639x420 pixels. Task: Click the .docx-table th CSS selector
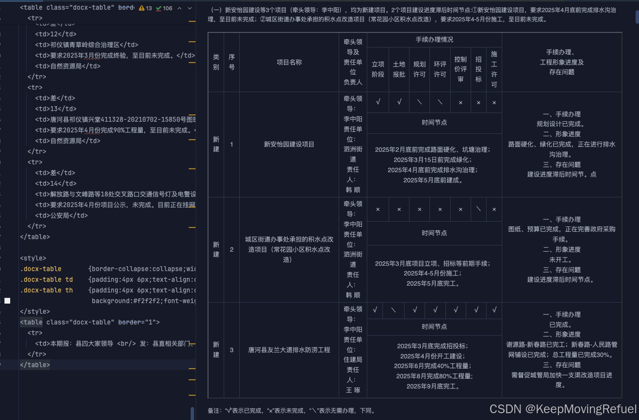(46, 290)
